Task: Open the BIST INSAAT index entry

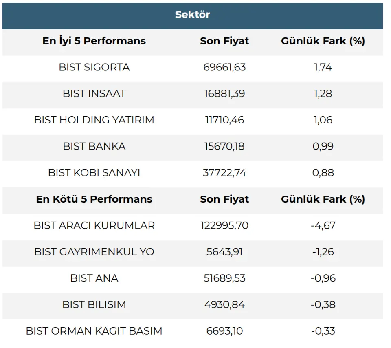Action: [94, 94]
